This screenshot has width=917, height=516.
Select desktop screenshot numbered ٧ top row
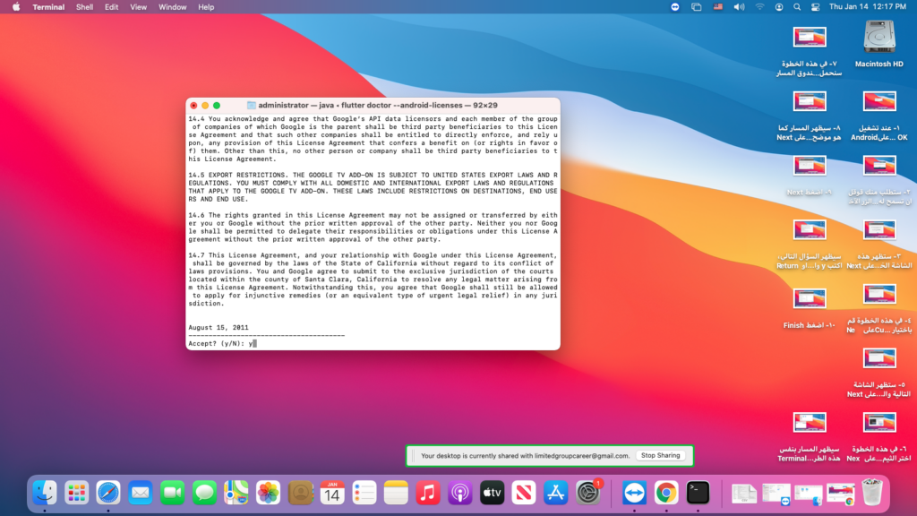(810, 51)
